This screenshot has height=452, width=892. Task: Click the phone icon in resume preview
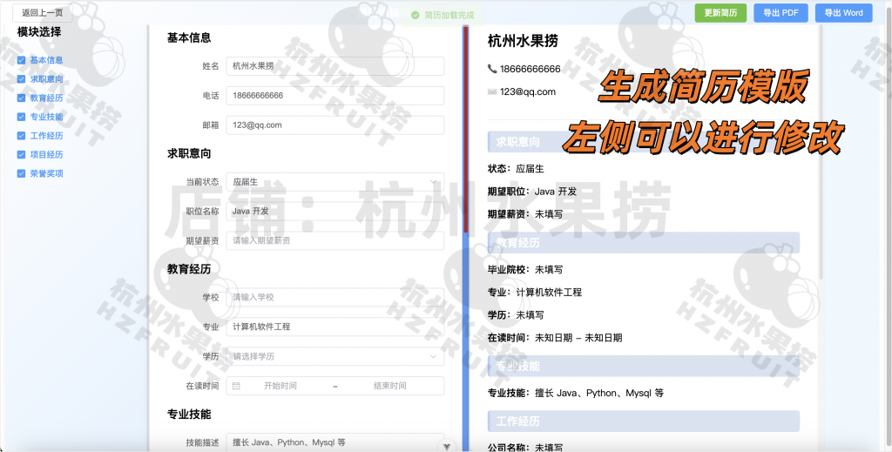click(492, 69)
